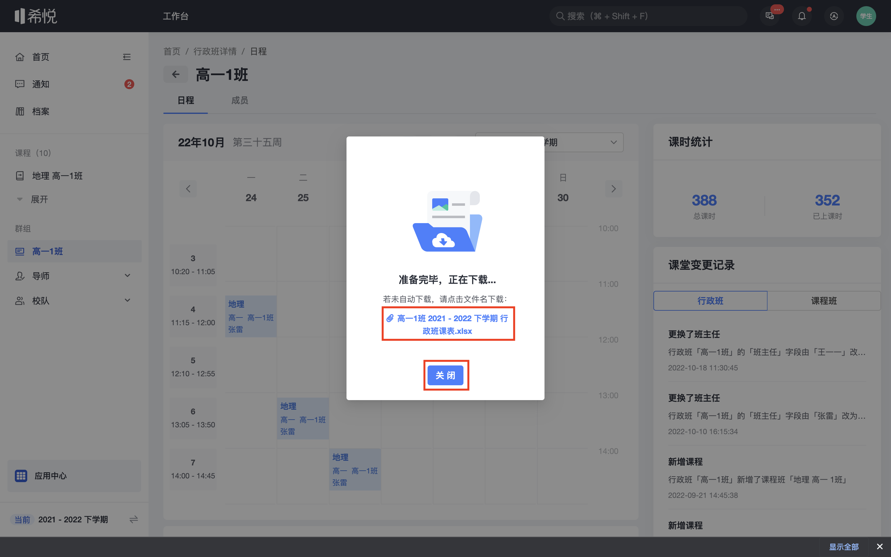The height and width of the screenshot is (557, 891).
Task: Open the 地理 class on Monday 11:15
Action: click(x=251, y=316)
